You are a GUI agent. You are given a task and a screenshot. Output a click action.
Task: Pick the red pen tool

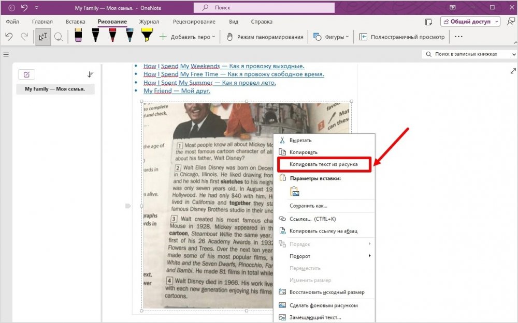point(112,36)
